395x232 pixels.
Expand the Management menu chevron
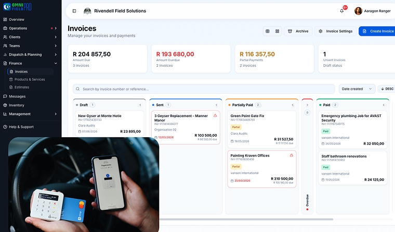point(56,114)
